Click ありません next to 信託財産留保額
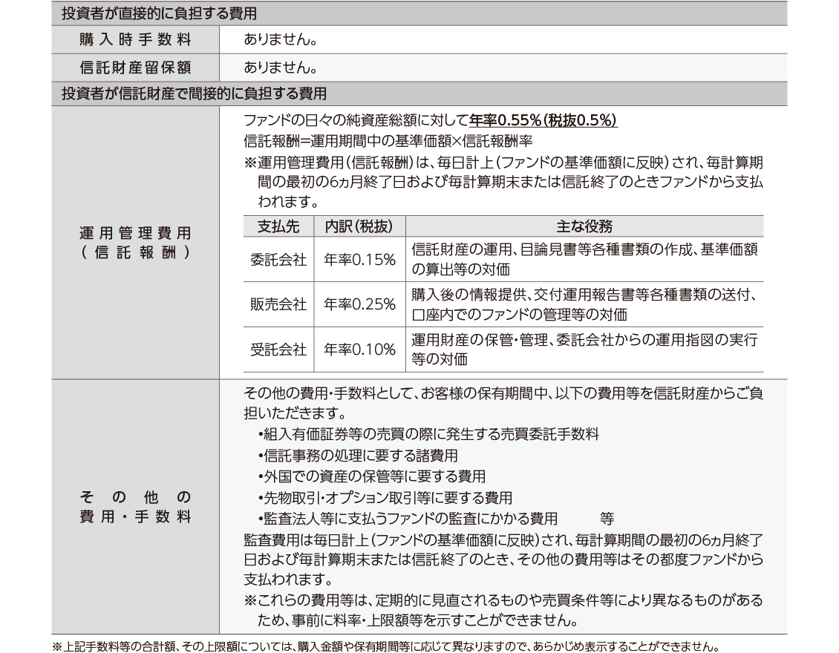The image size is (839, 653). (x=281, y=68)
